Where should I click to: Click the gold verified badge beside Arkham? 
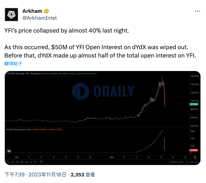[46, 11]
